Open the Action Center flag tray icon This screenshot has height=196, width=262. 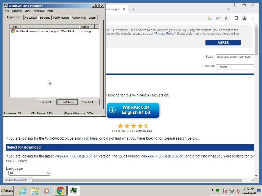pos(225,190)
